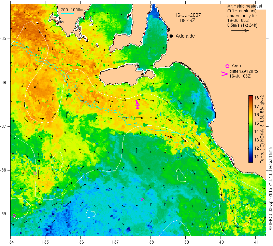Viewport: 273px width, 246px height.
Task: Click the 15 degree label on color scale
Action: pyautogui.click(x=257, y=123)
